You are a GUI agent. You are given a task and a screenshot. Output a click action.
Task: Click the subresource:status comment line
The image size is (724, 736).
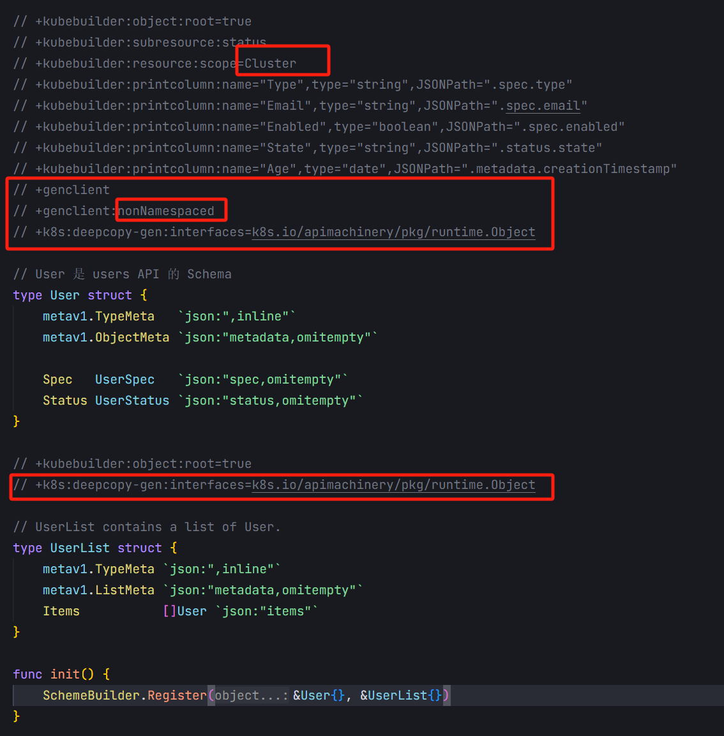pyautogui.click(x=140, y=42)
